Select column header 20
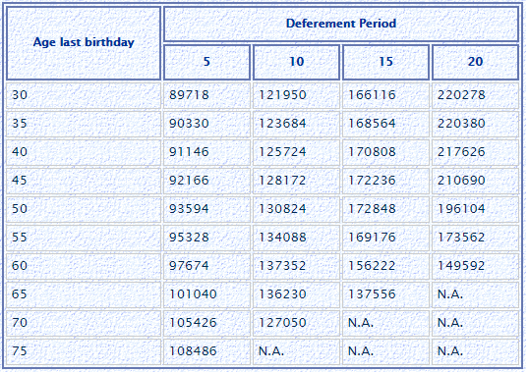 pos(475,62)
